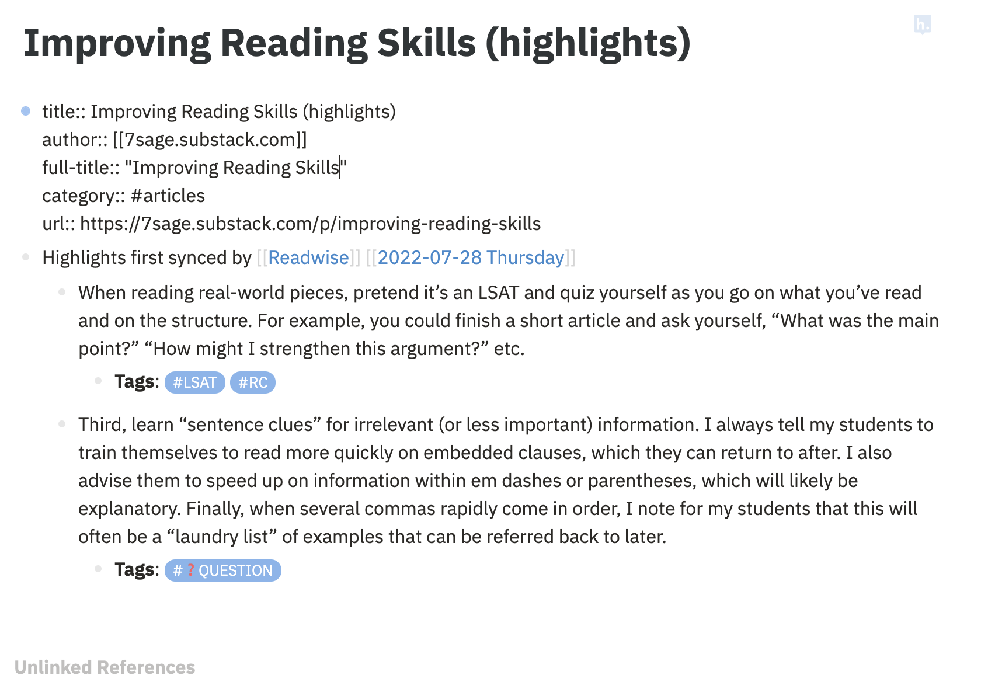
Task: Click the bullet next to the second Tags line
Action: point(98,569)
